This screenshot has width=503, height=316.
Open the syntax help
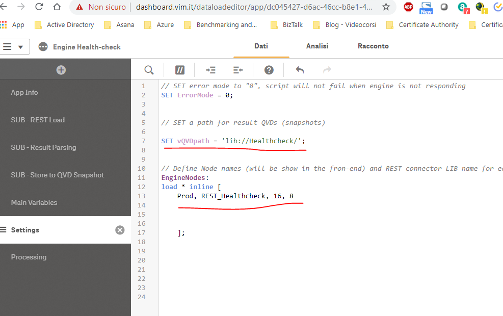pos(269,70)
